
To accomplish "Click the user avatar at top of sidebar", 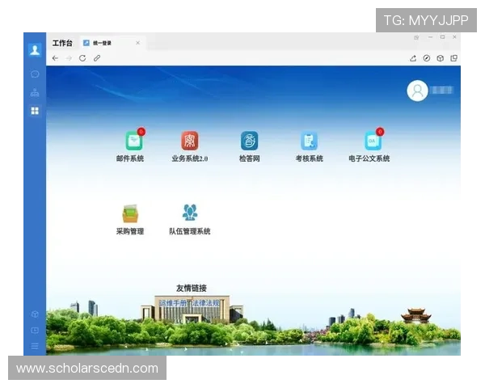I will (35, 49).
